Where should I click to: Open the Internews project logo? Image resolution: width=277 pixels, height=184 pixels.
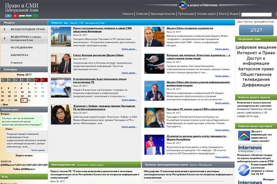point(198,5)
